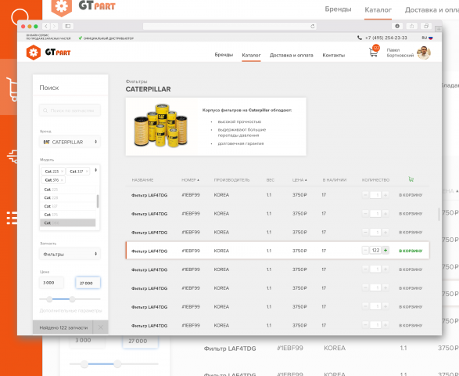The height and width of the screenshot is (376, 459).
Task: Click the cart icon in the orange sidebar behind
Action: point(12,89)
